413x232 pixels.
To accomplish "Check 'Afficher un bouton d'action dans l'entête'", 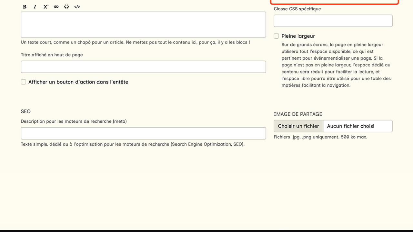I will coord(24,82).
